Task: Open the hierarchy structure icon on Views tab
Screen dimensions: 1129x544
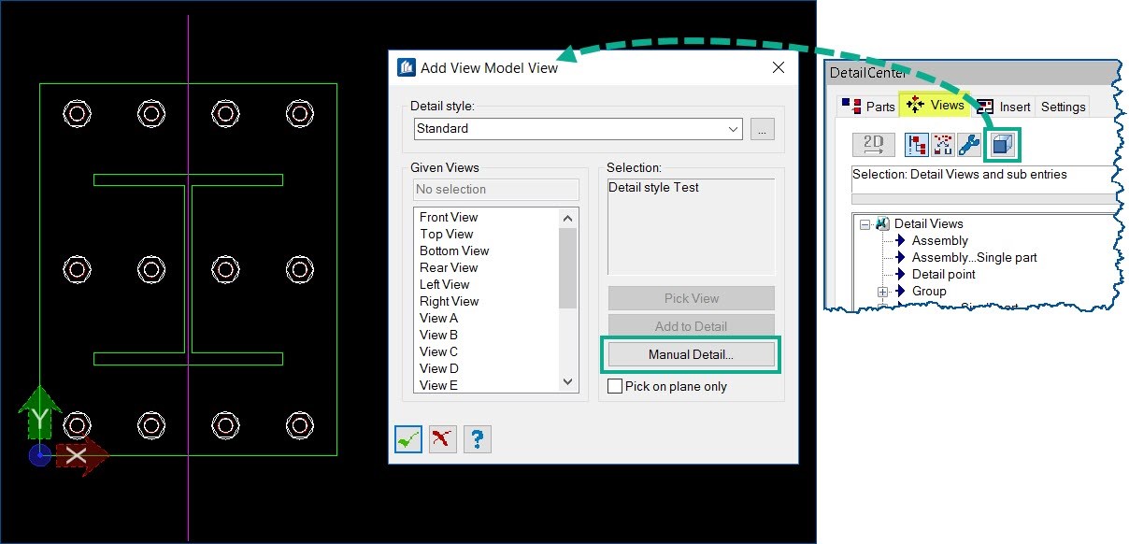Action: tap(915, 144)
